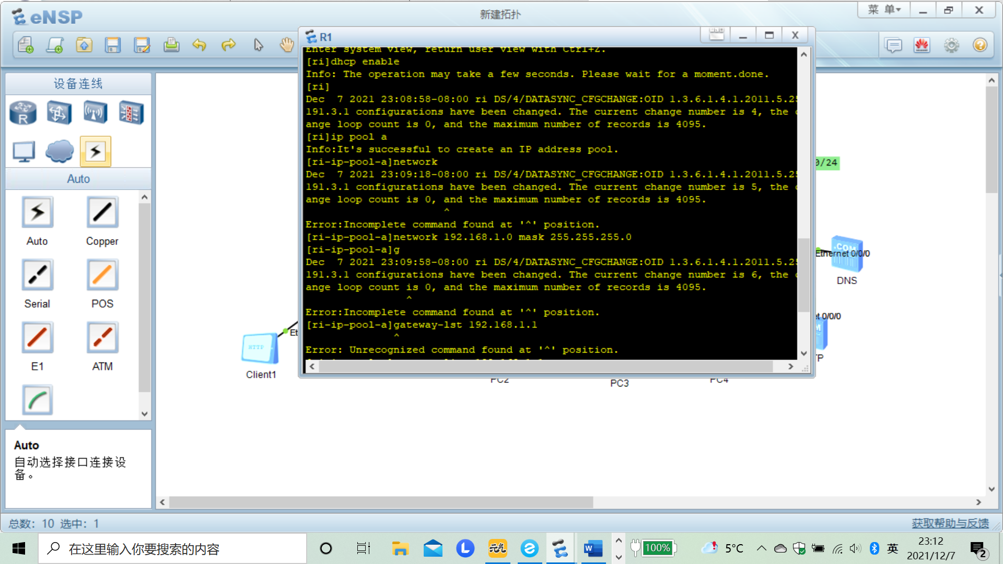Open the 菜单 dropdown menu
The width and height of the screenshot is (1003, 564).
point(884,10)
